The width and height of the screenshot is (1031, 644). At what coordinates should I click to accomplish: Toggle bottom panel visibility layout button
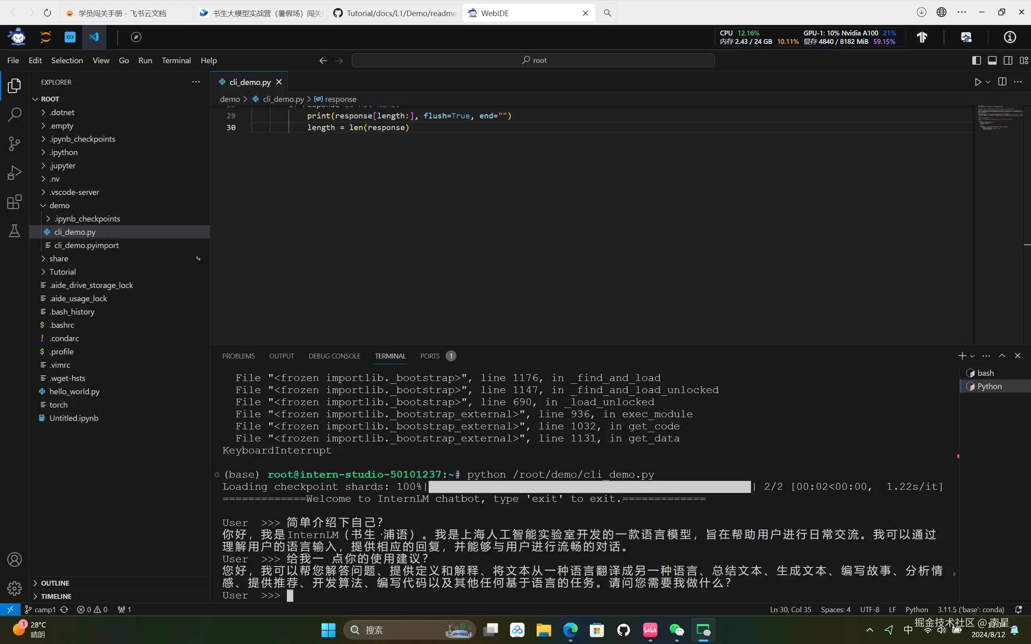coord(992,60)
